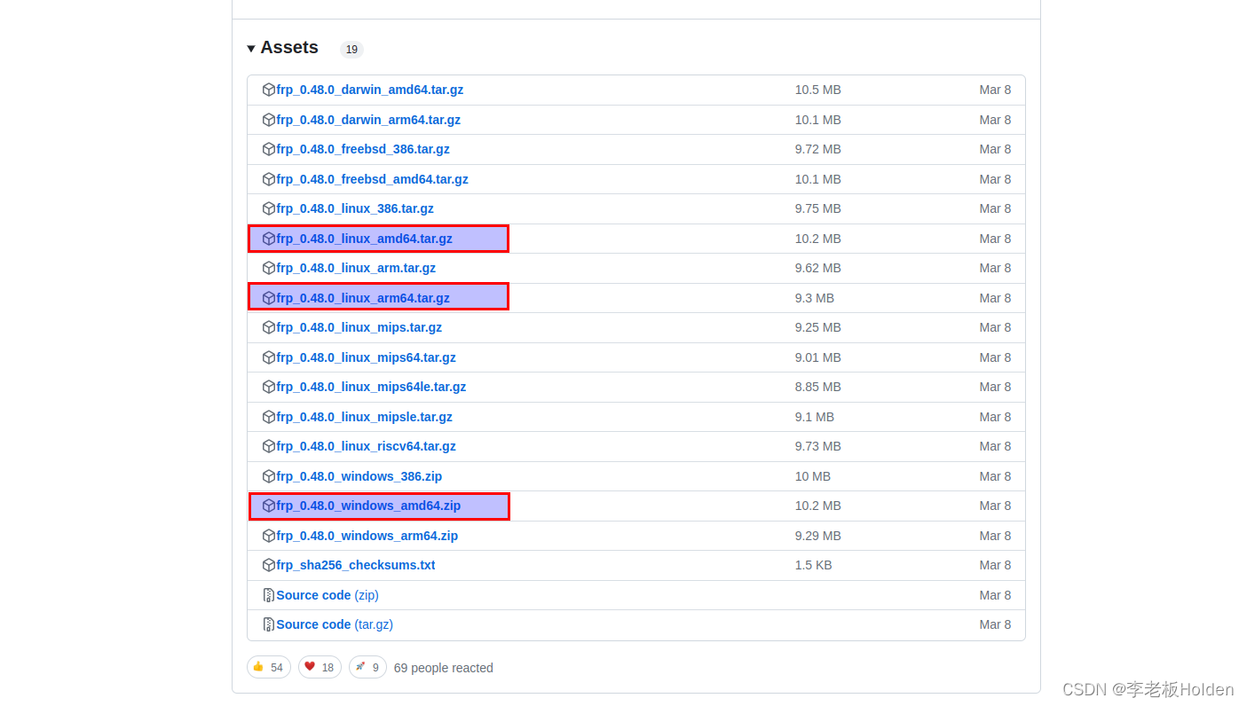This screenshot has height=706, width=1247.
Task: Click package icon beside frp_0.48.0_windows_386.zip
Action: 269,476
